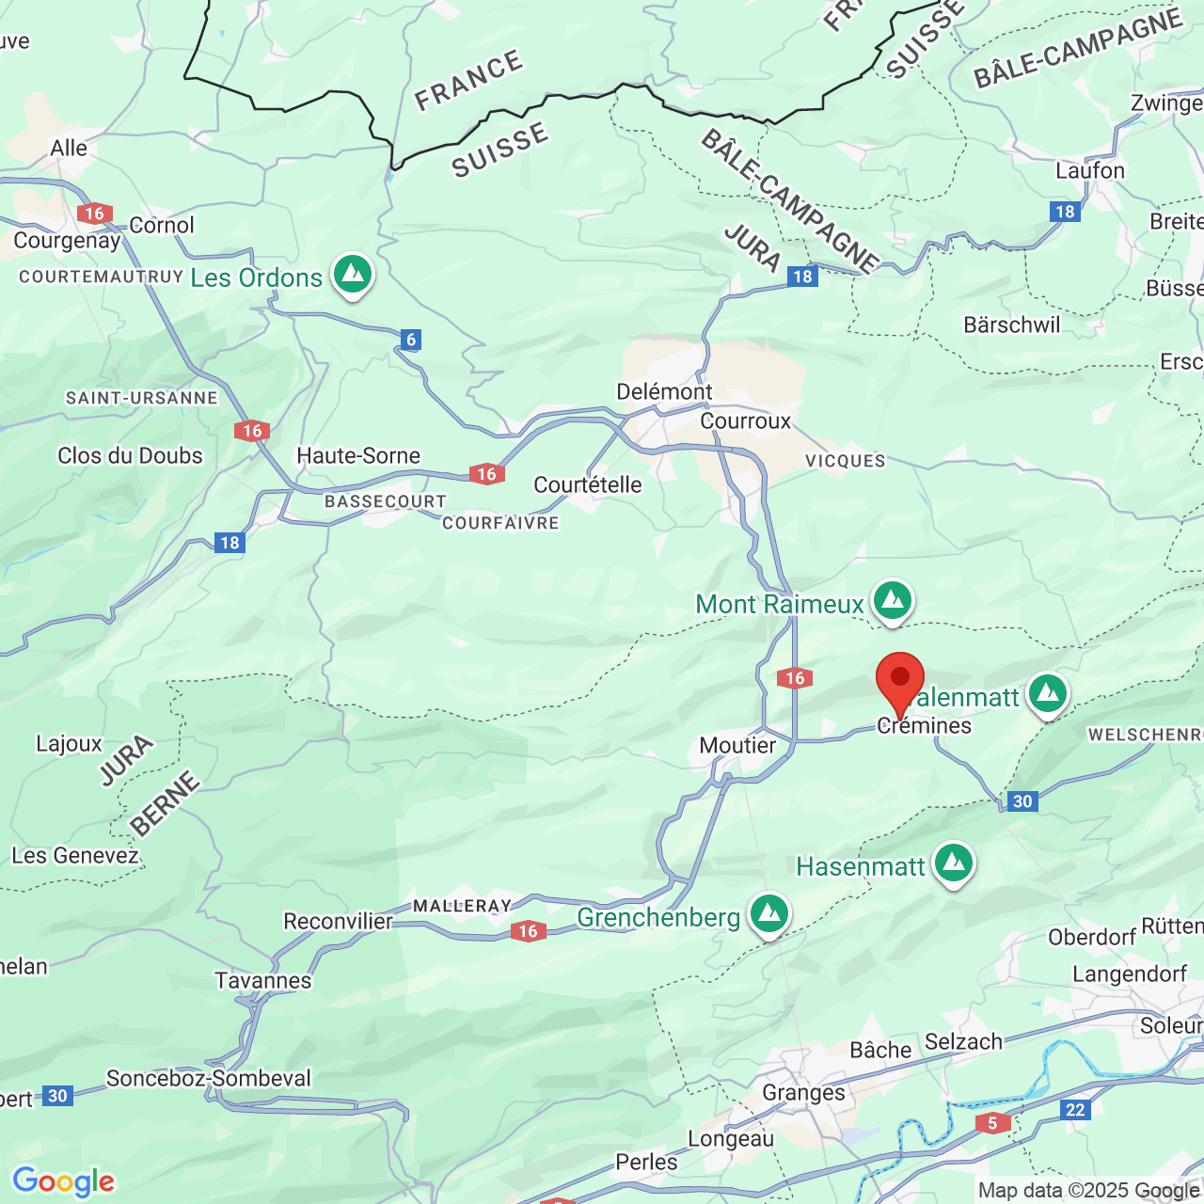Image resolution: width=1204 pixels, height=1204 pixels.
Task: Click the Map data ©2025 Google text
Action: coord(1088,1190)
